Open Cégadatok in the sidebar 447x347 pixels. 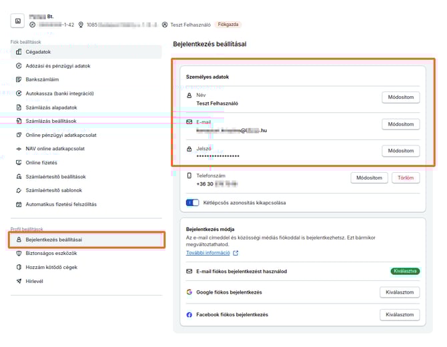point(39,52)
